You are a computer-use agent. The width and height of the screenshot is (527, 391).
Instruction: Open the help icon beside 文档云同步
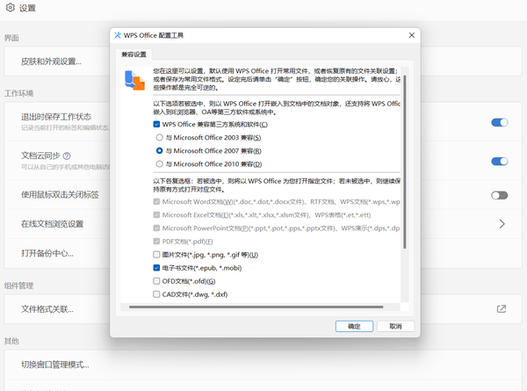[x=67, y=156]
